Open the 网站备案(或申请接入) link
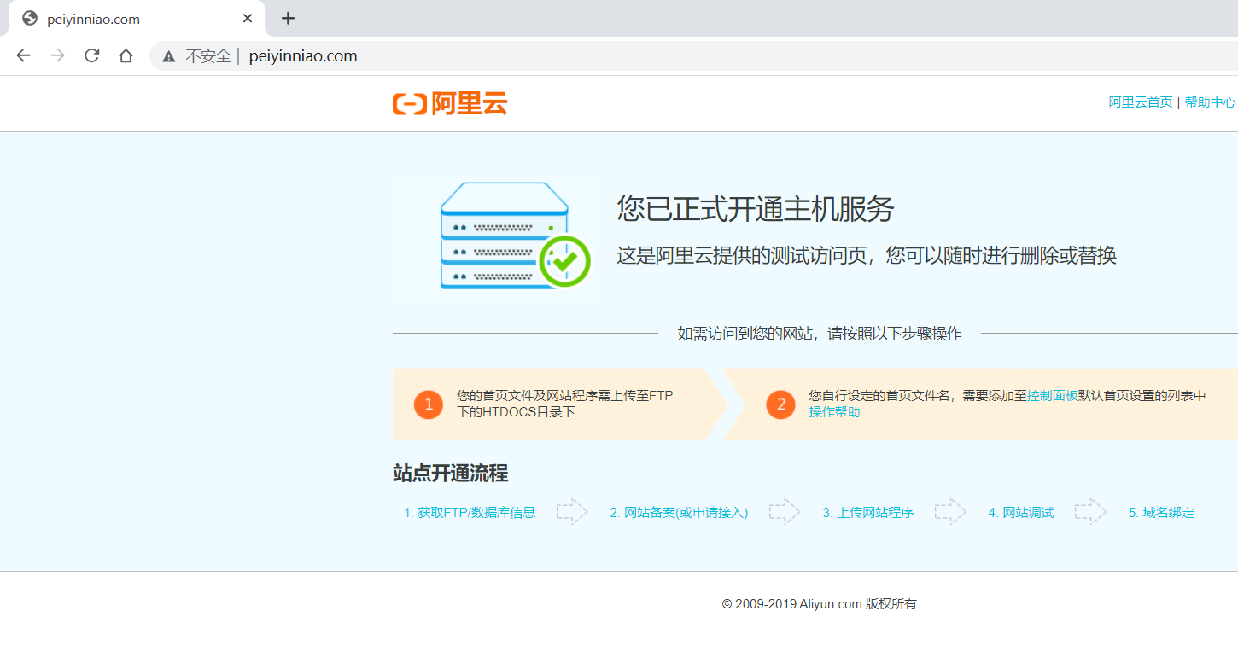The image size is (1238, 663). (x=679, y=512)
